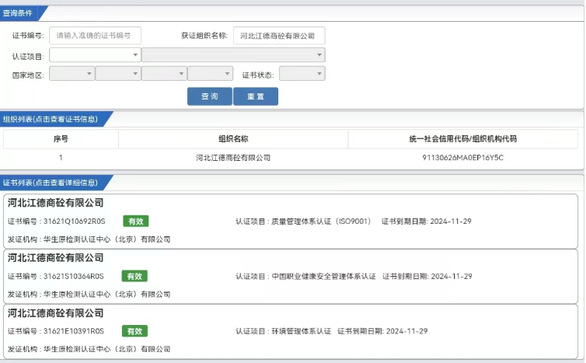Screen dimensions: 586x363
Task: Click the company name heading above certificate 31621Q10692R0S
Action: (55, 203)
